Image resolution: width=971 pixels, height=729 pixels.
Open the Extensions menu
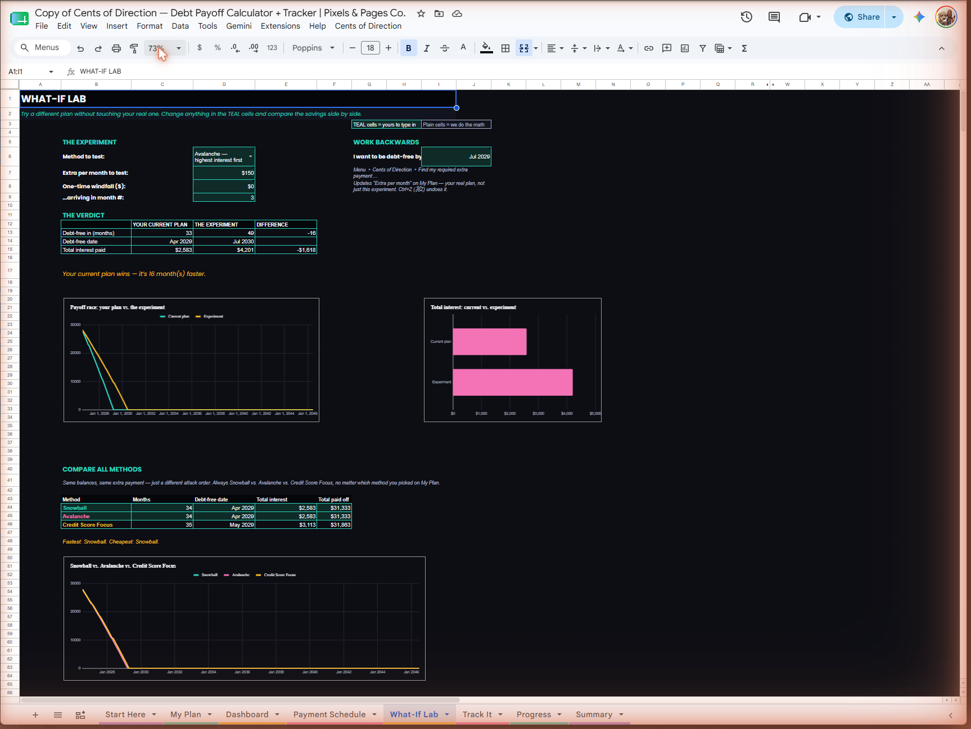(x=280, y=26)
